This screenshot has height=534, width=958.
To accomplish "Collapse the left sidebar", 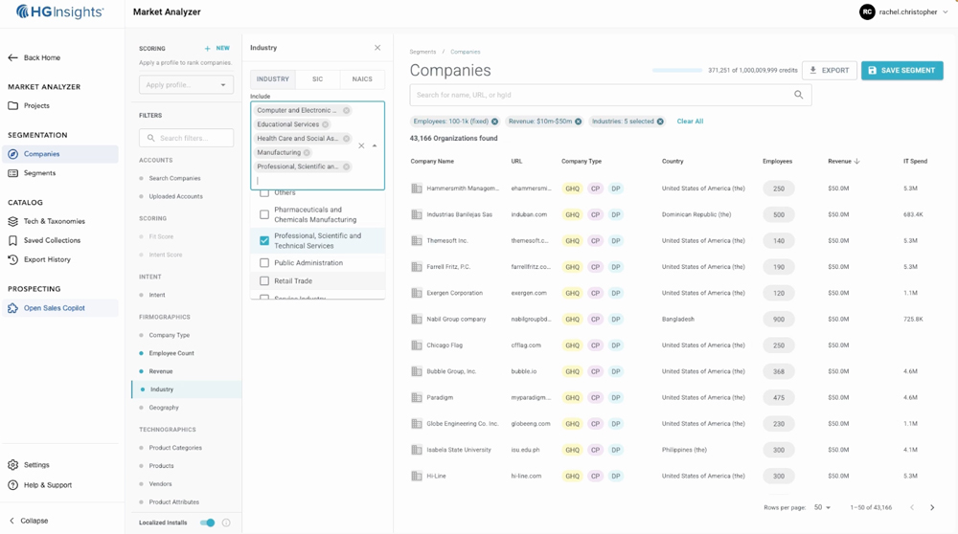I will coord(28,521).
